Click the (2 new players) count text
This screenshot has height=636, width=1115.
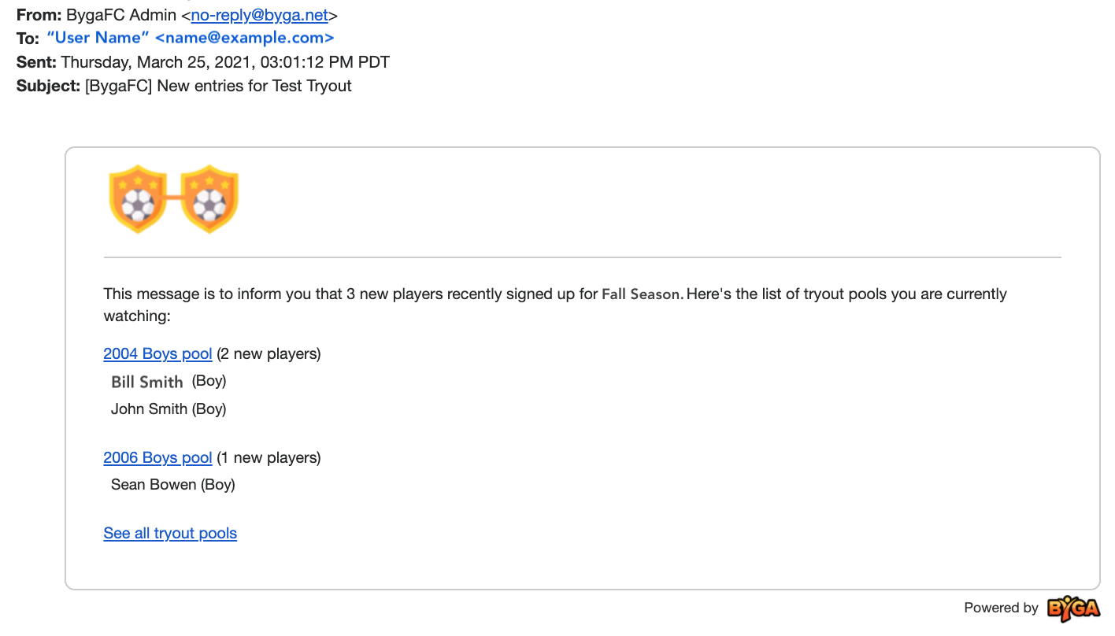pyautogui.click(x=269, y=354)
